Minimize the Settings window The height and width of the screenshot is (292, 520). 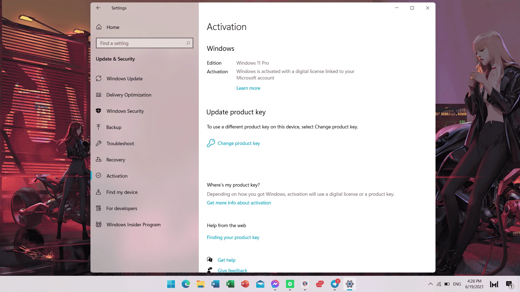click(x=397, y=8)
